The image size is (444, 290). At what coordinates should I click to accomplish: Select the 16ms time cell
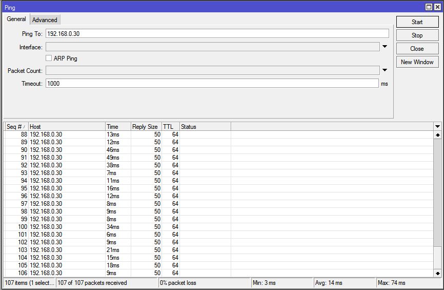click(118, 188)
